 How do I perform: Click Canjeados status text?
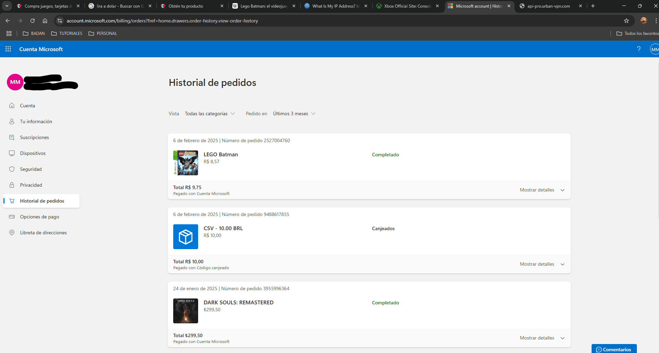(x=383, y=228)
